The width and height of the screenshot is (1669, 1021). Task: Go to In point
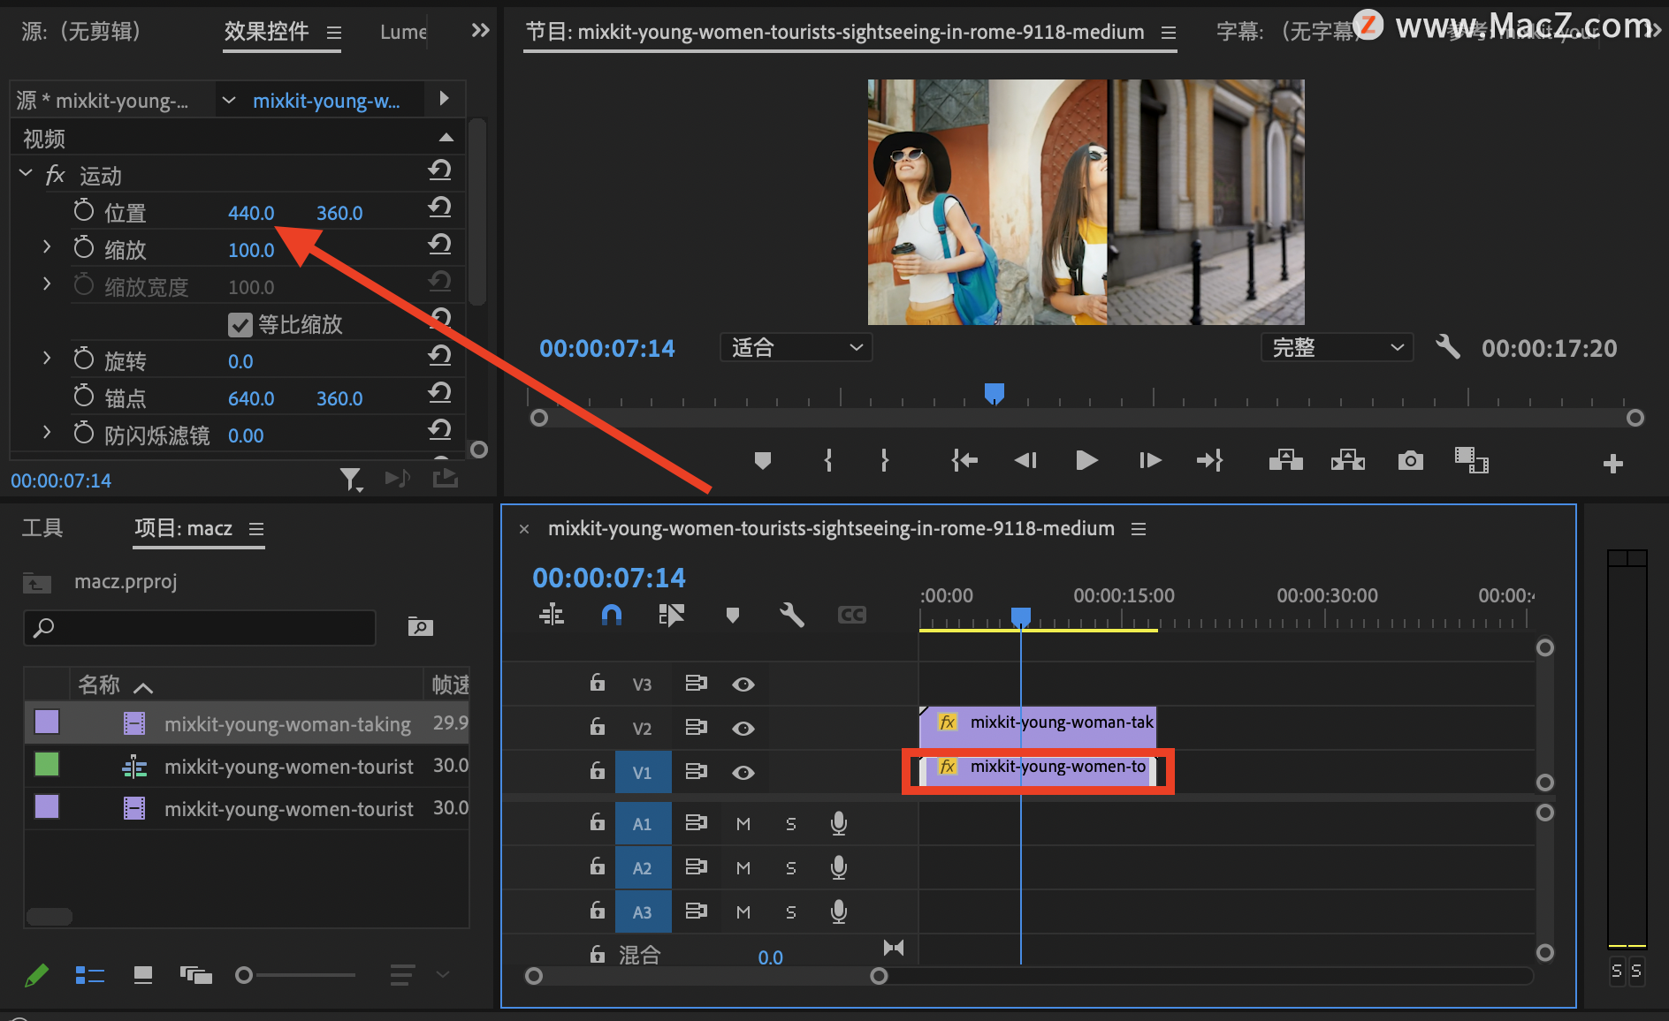[x=964, y=460]
